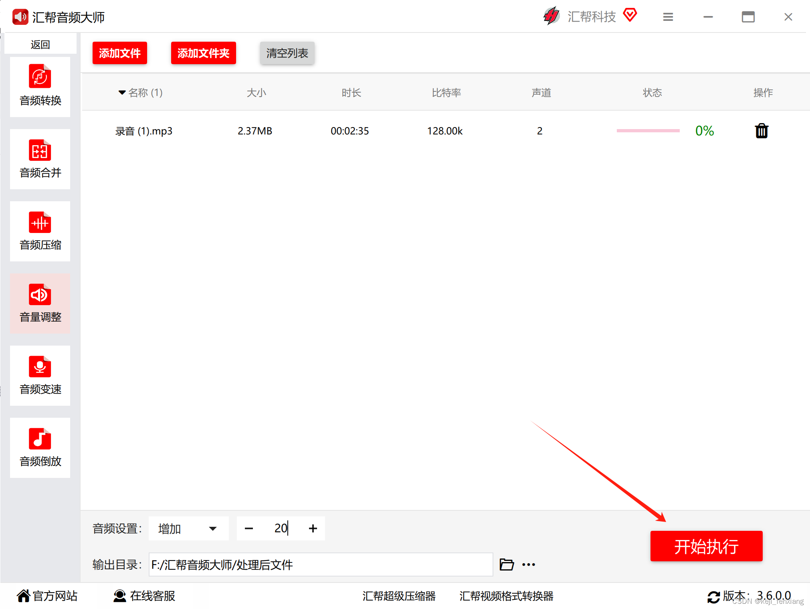Click the 添加文件 button
The height and width of the screenshot is (609, 810).
coord(119,53)
